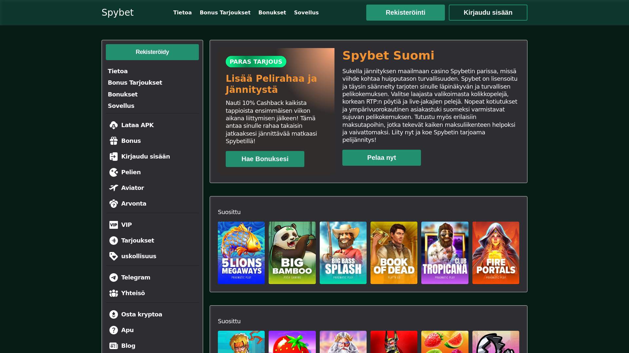Open Tietoa in the sidebar menu
This screenshot has width=629, height=353.
tap(118, 71)
